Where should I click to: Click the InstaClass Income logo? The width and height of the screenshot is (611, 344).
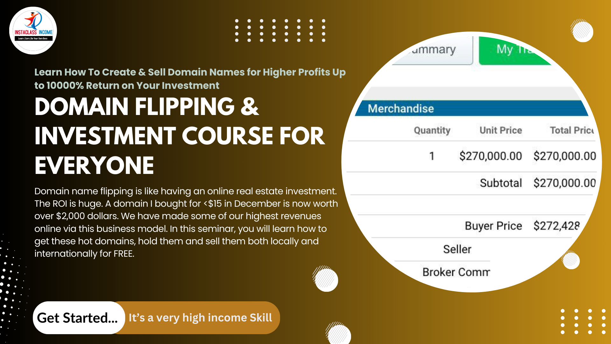[33, 31]
